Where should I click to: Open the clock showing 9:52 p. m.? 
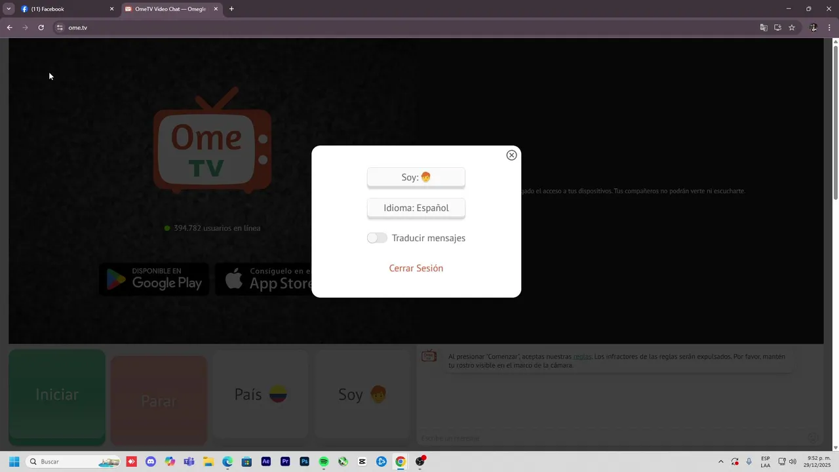point(817,462)
